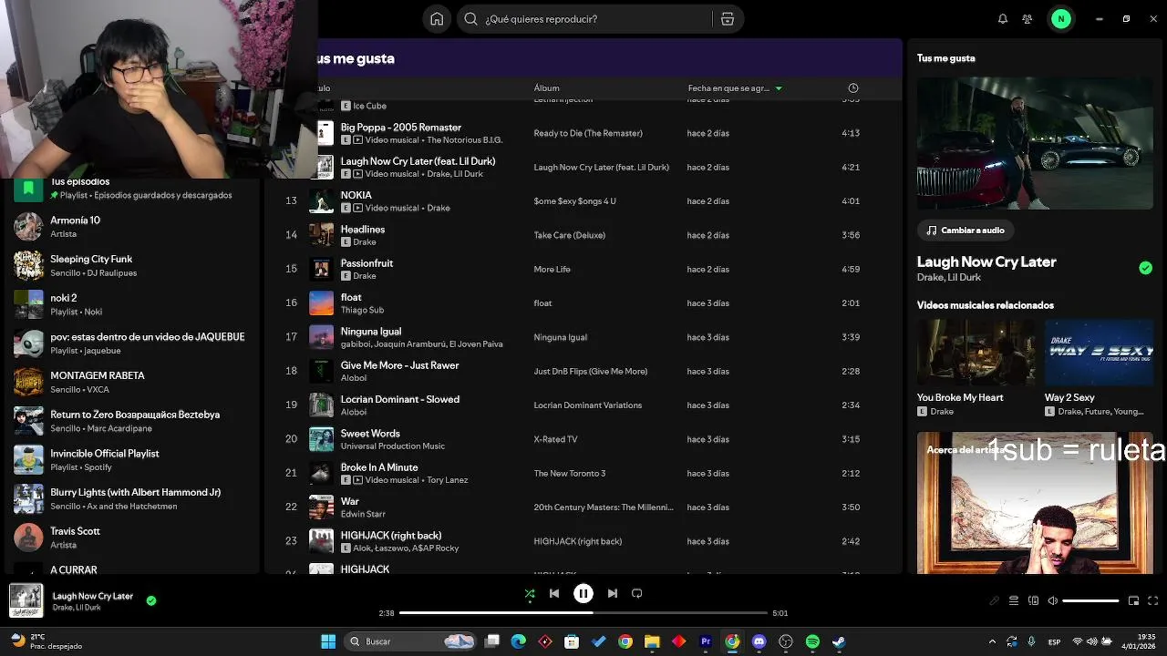
Task: Open the lyrics microphone icon
Action: click(995, 600)
